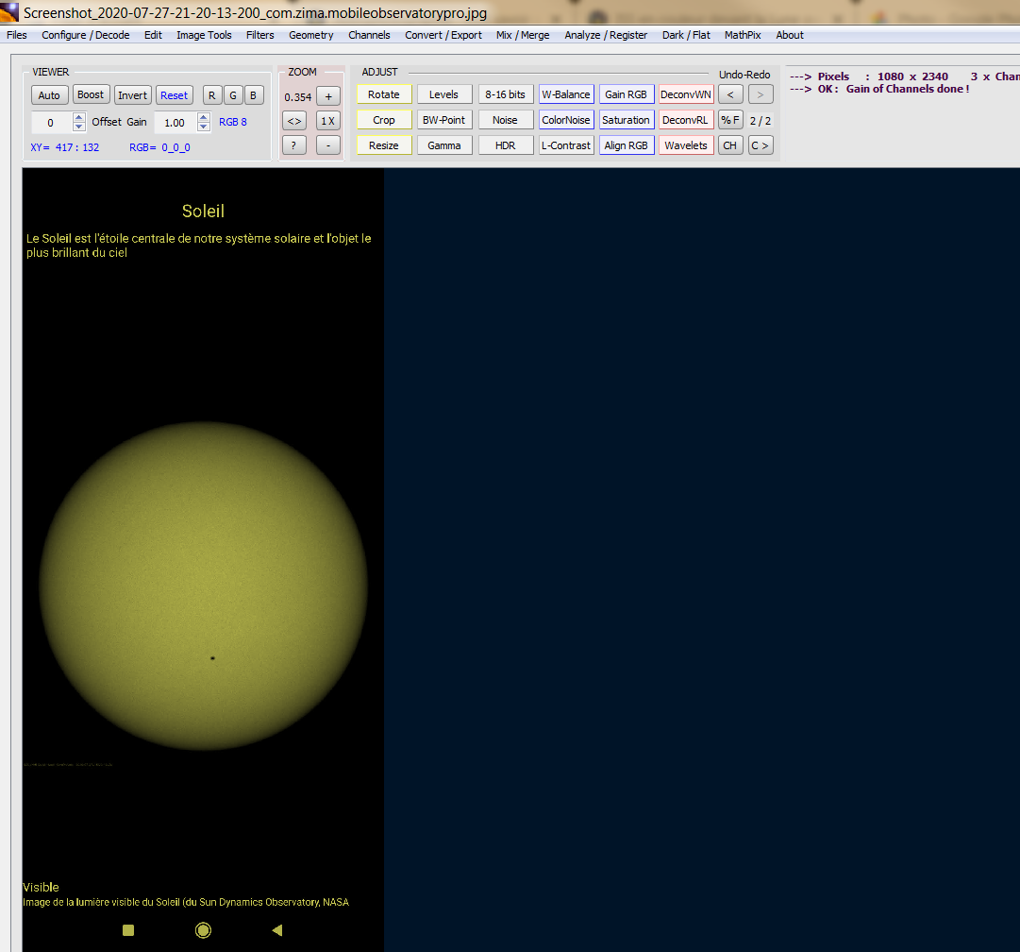The width and height of the screenshot is (1020, 952).
Task: Show only the G channel
Action: coord(233,95)
